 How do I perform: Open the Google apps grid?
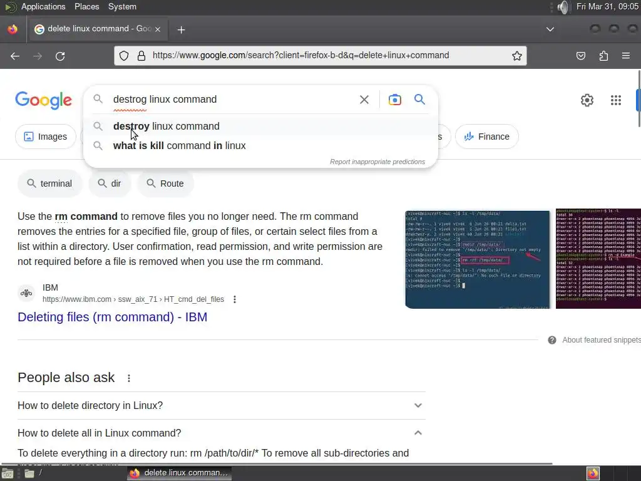tap(616, 100)
